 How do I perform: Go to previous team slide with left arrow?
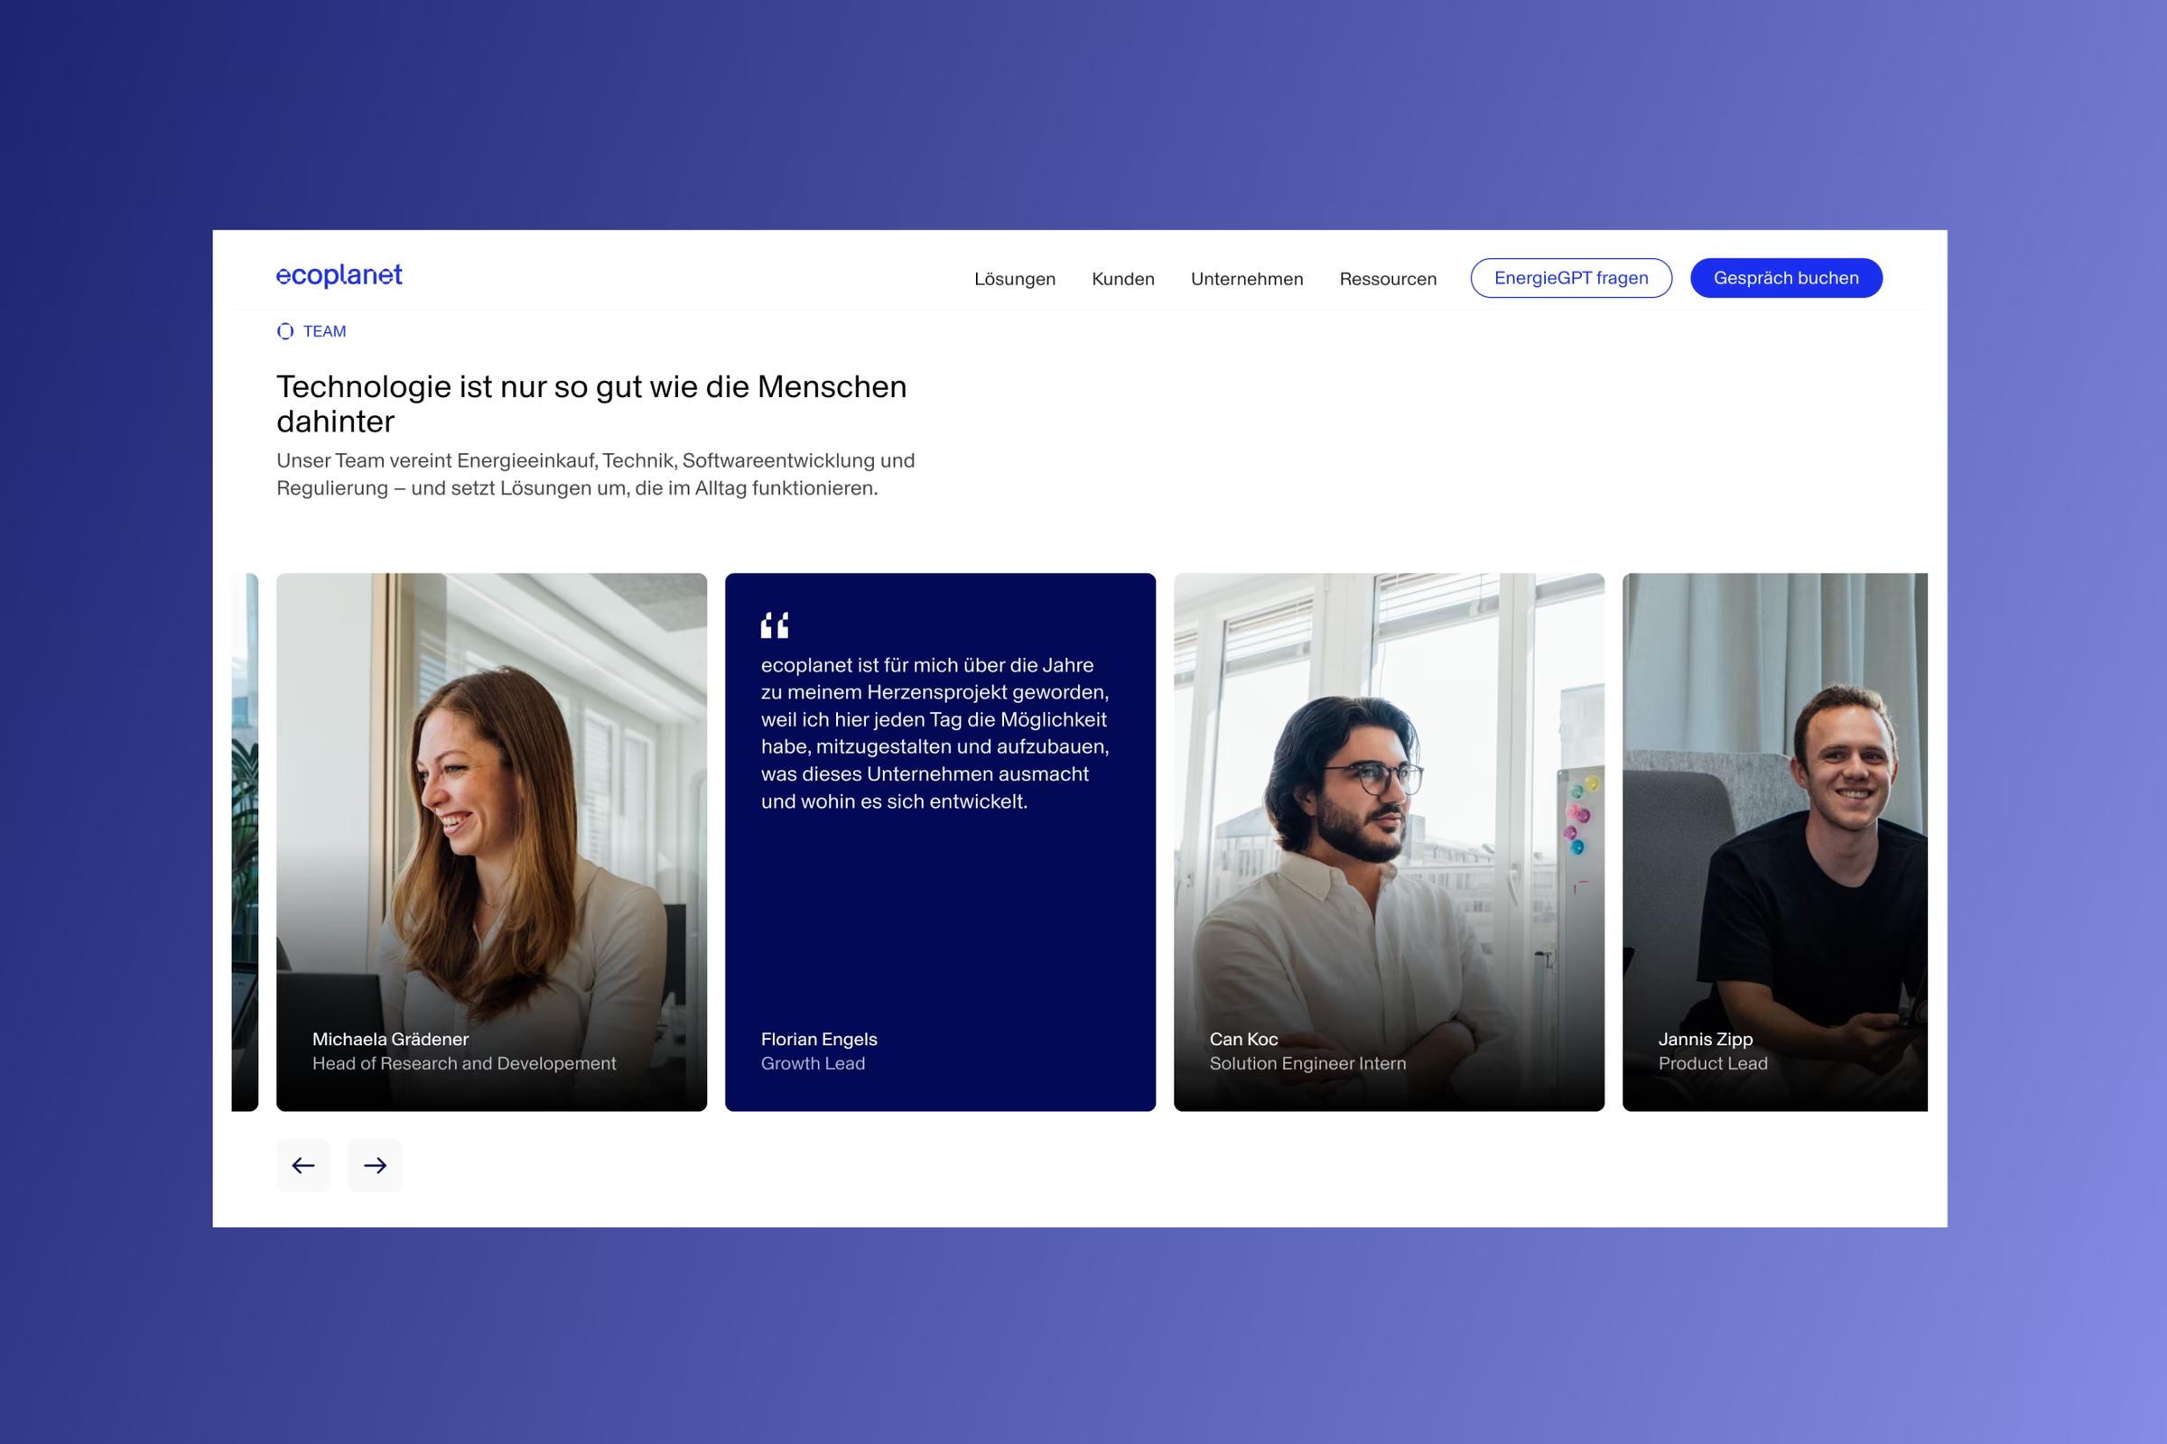click(x=303, y=1165)
